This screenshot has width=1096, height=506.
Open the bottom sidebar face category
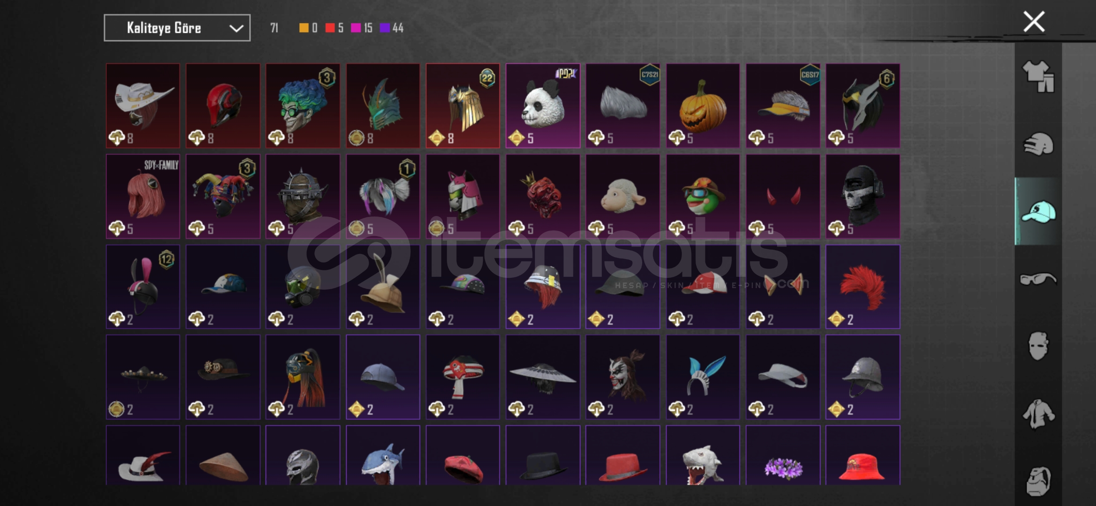(1038, 481)
